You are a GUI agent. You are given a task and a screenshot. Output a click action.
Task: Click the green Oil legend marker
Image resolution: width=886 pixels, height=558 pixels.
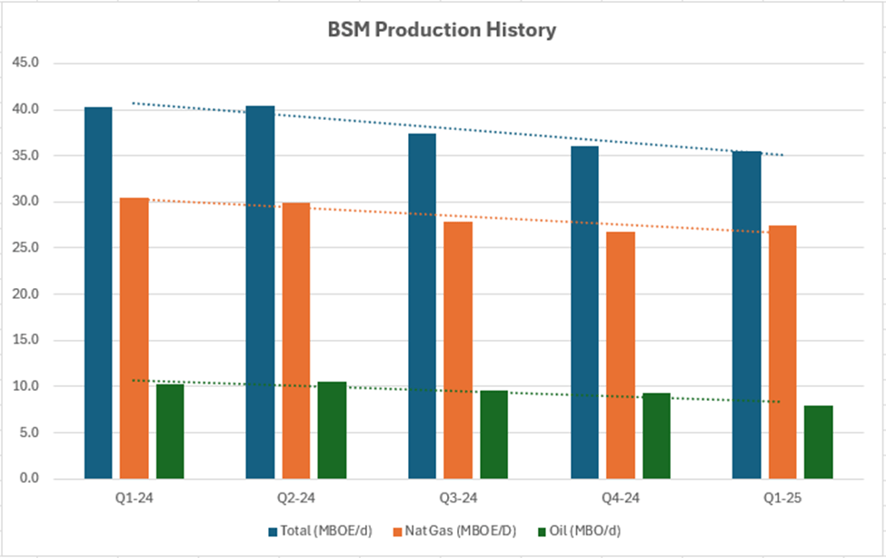coord(540,530)
